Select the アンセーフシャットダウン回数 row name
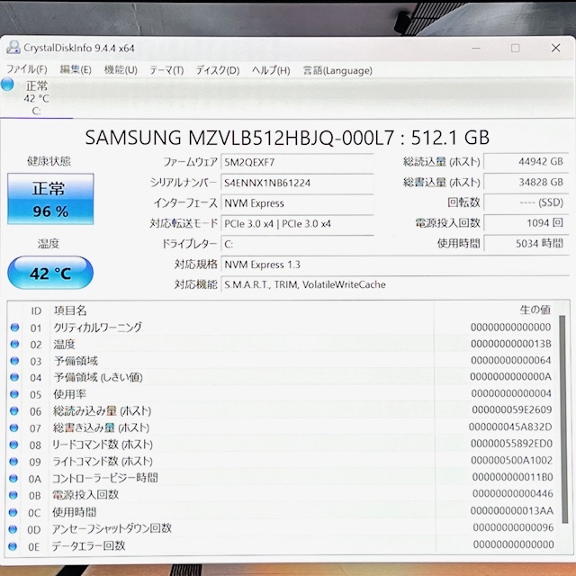 (x=112, y=528)
